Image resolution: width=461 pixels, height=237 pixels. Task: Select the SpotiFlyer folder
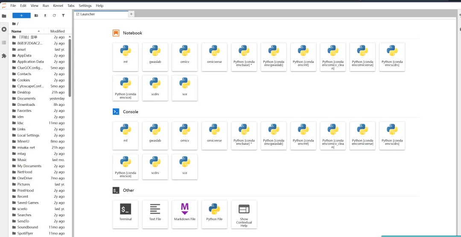coord(38,234)
